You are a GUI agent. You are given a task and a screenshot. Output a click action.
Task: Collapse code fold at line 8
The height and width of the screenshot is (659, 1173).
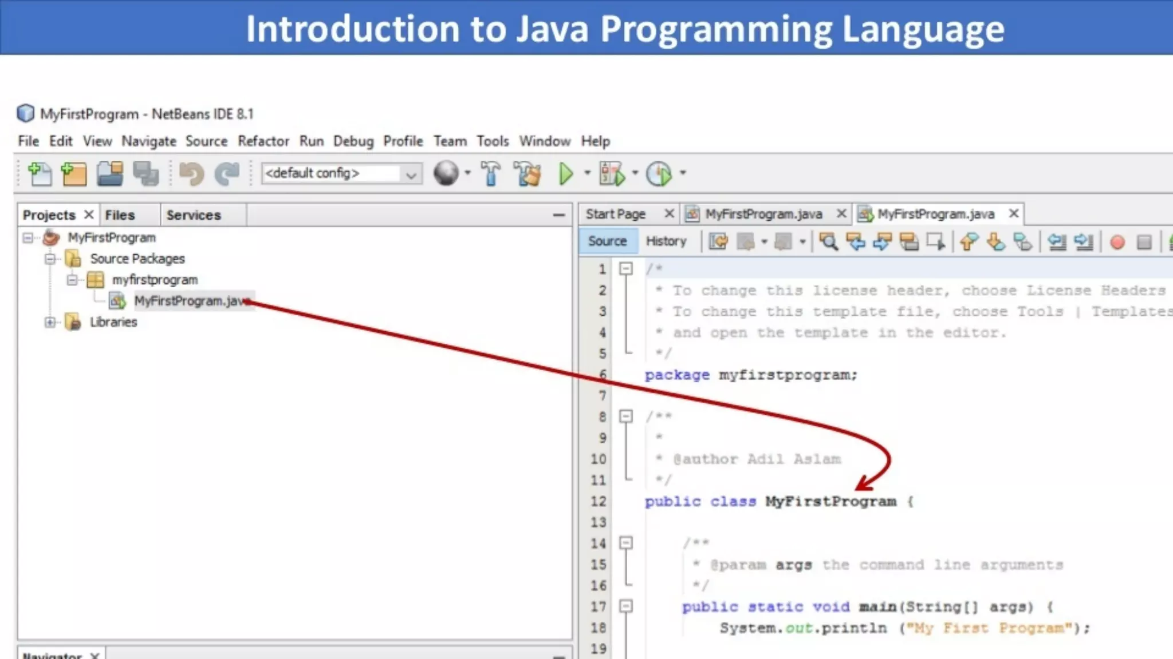point(626,416)
